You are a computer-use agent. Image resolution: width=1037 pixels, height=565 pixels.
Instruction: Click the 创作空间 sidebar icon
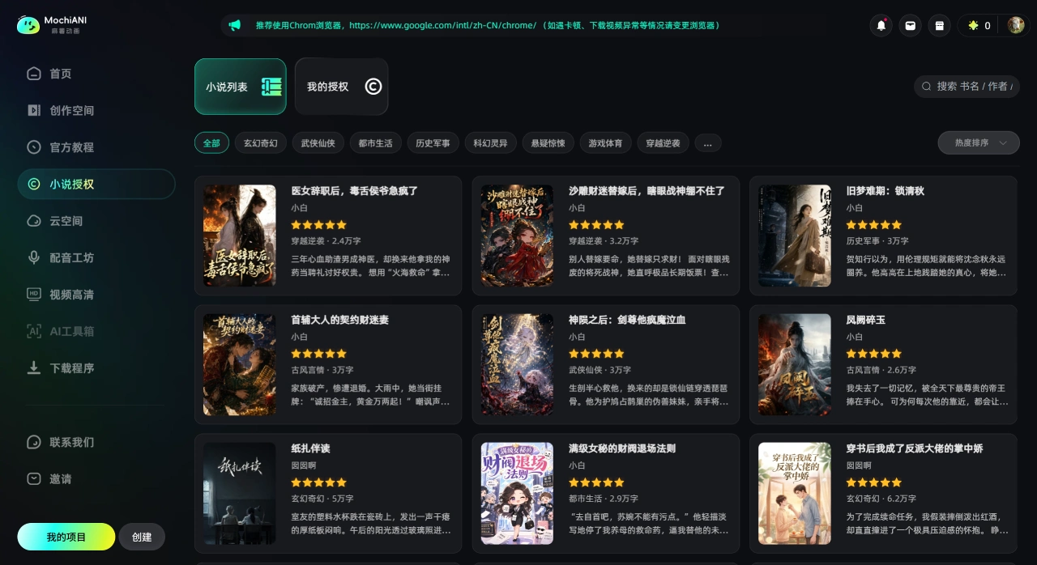[x=34, y=110]
